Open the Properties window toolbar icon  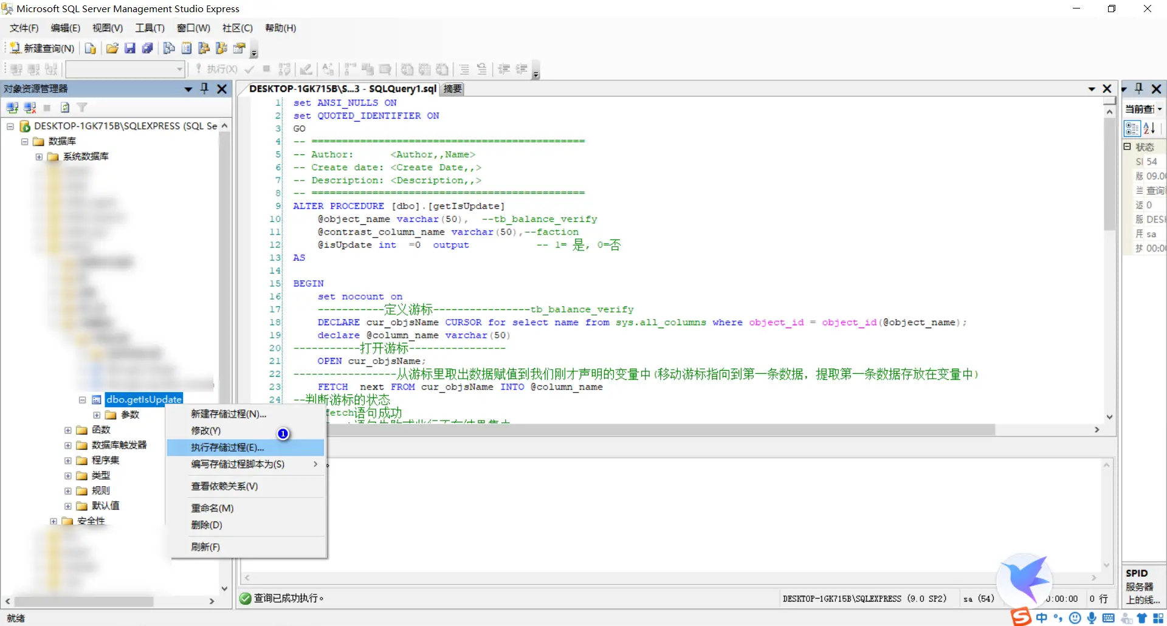click(239, 48)
